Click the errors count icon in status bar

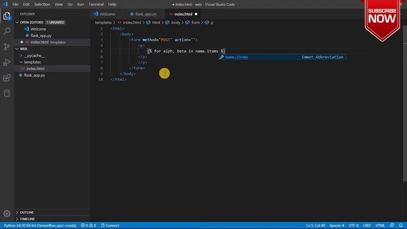tap(83, 225)
